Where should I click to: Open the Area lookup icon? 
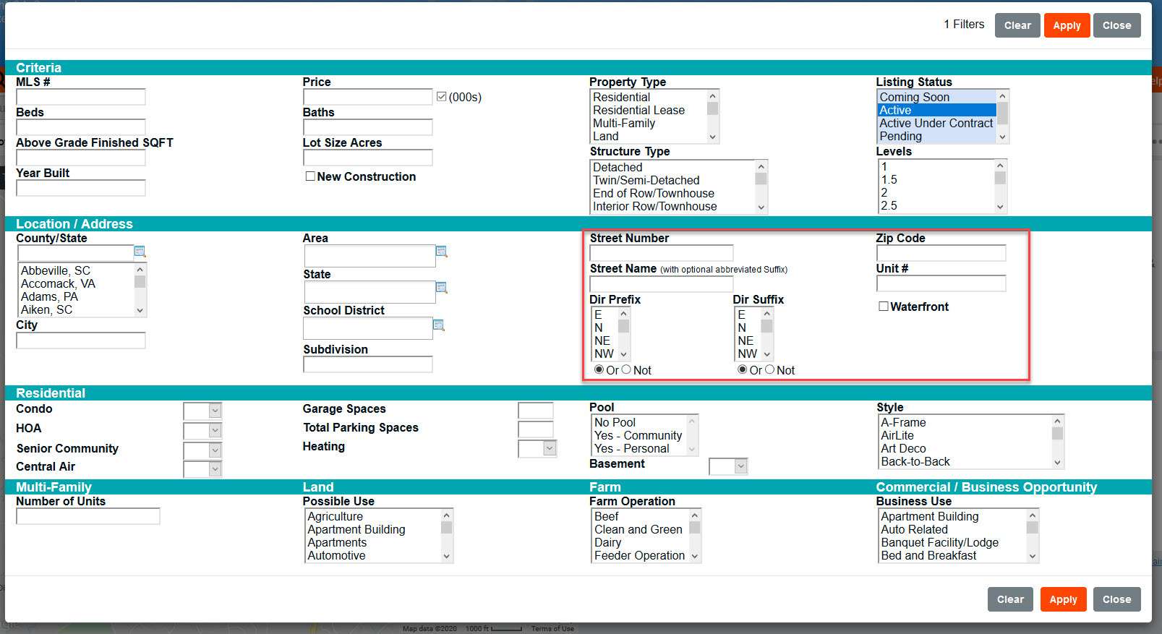[x=442, y=252]
